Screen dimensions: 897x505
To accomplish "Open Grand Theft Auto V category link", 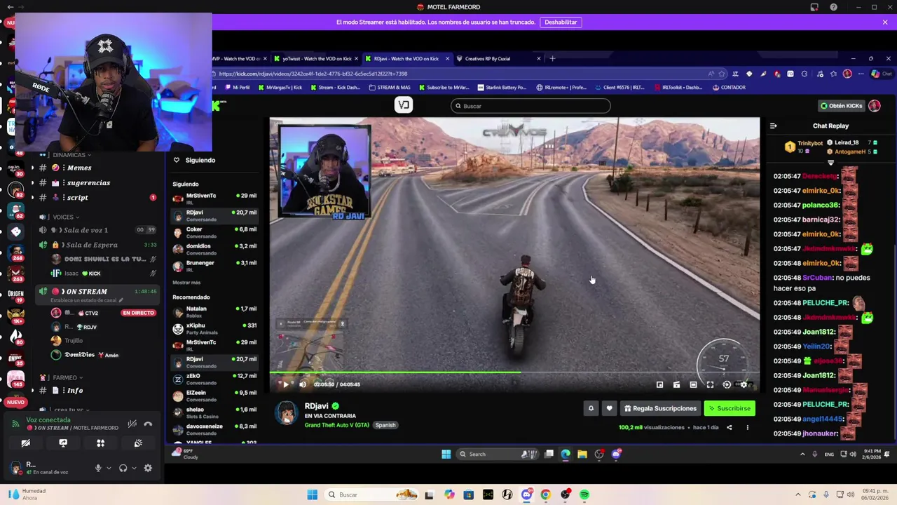I will [336, 425].
